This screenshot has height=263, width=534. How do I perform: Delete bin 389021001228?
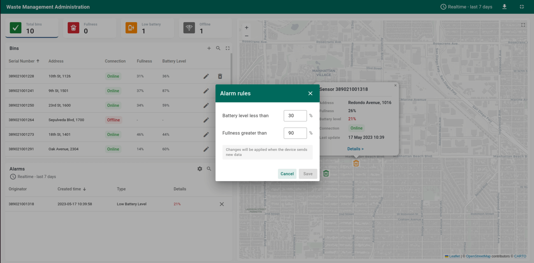[220, 76]
